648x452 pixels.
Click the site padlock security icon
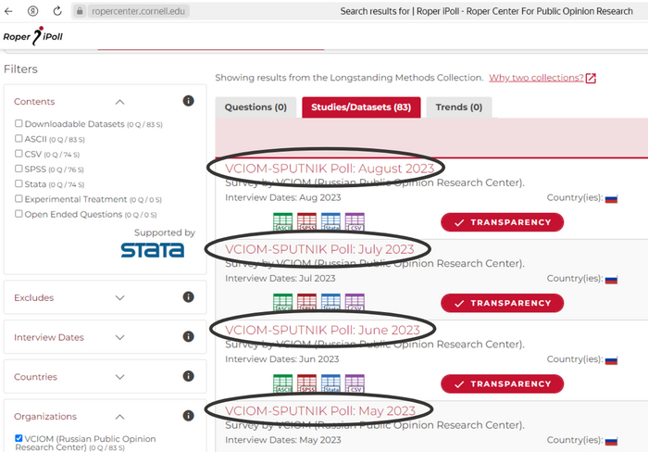80,11
